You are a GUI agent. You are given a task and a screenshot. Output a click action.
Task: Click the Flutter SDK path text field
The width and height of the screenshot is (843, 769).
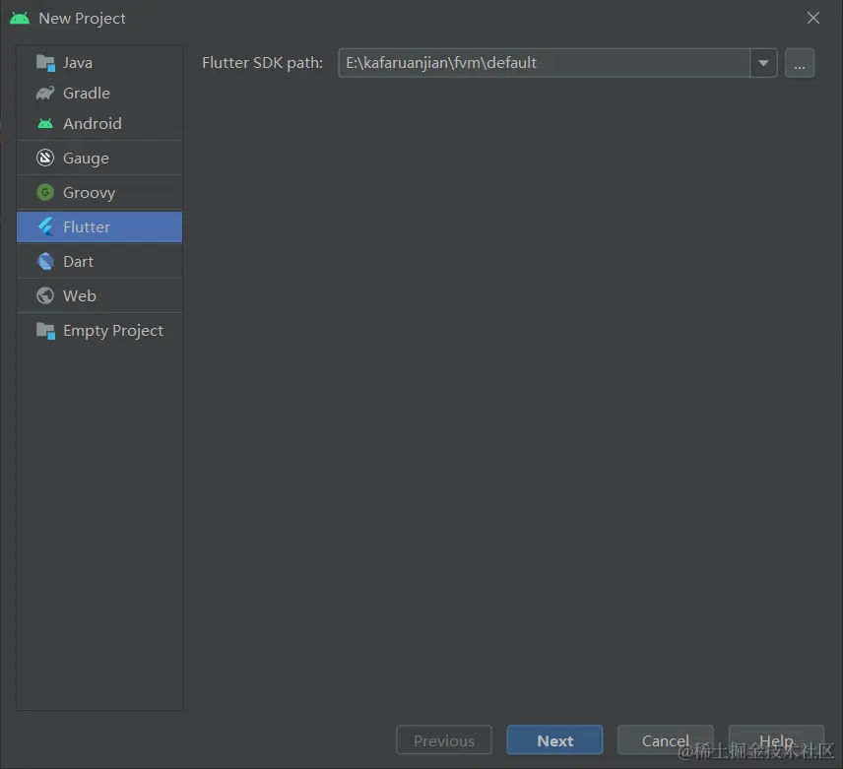(544, 63)
